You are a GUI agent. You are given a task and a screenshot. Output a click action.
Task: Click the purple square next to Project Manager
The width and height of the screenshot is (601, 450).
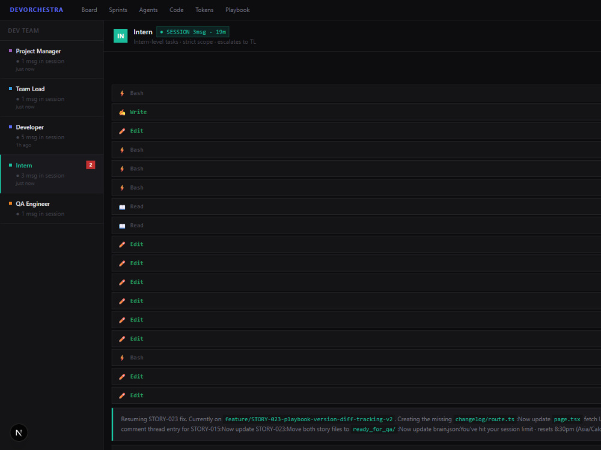pyautogui.click(x=10, y=50)
